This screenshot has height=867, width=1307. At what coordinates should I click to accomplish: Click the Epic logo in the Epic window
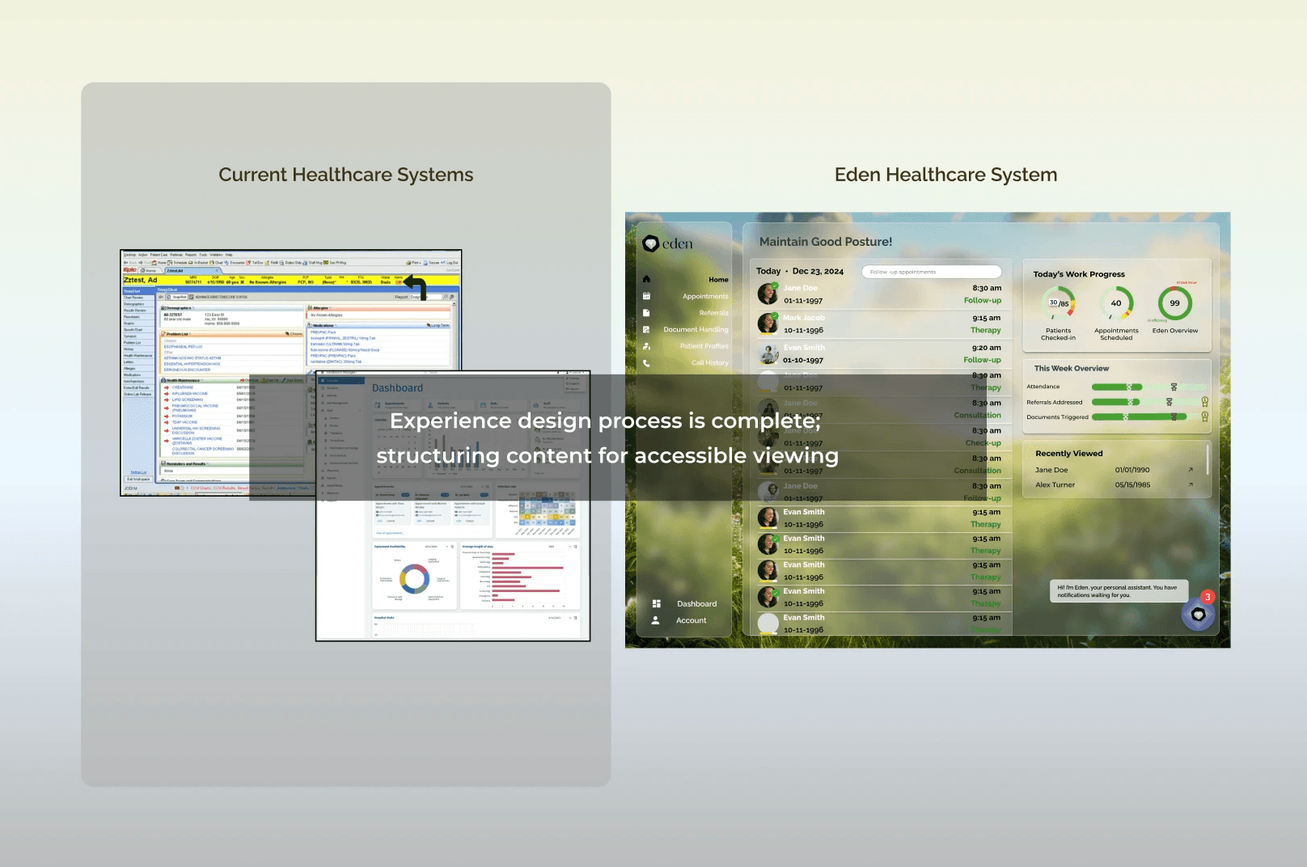129,270
